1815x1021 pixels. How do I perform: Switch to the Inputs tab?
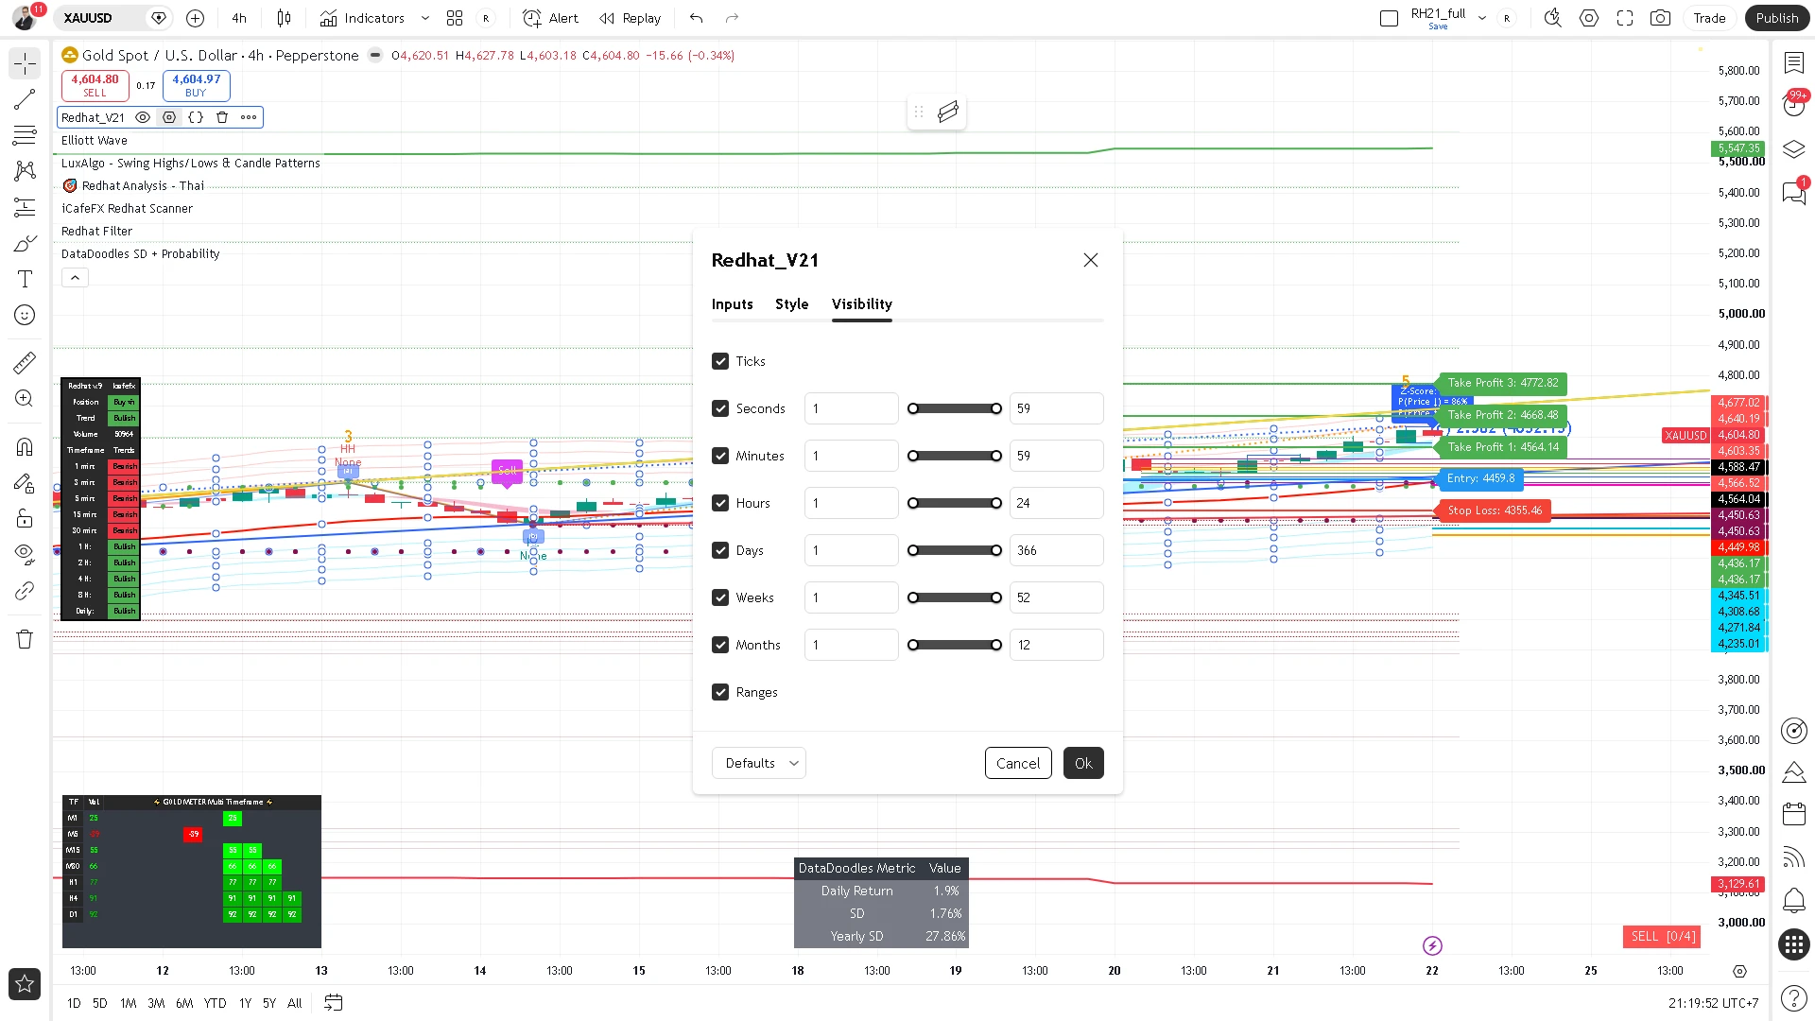(732, 303)
